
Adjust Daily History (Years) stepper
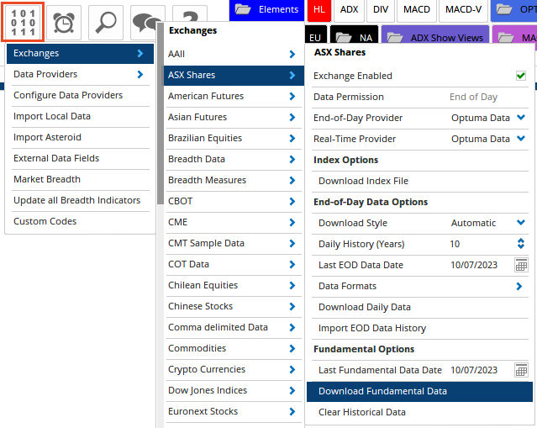(x=521, y=244)
